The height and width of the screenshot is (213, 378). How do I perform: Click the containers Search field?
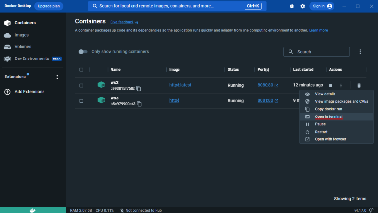point(316,52)
